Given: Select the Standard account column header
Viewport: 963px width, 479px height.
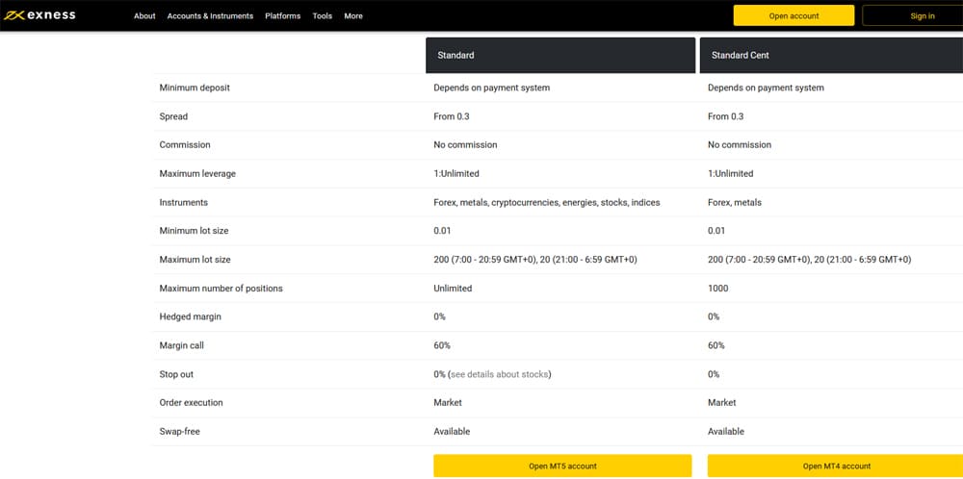Looking at the screenshot, I should [560, 56].
